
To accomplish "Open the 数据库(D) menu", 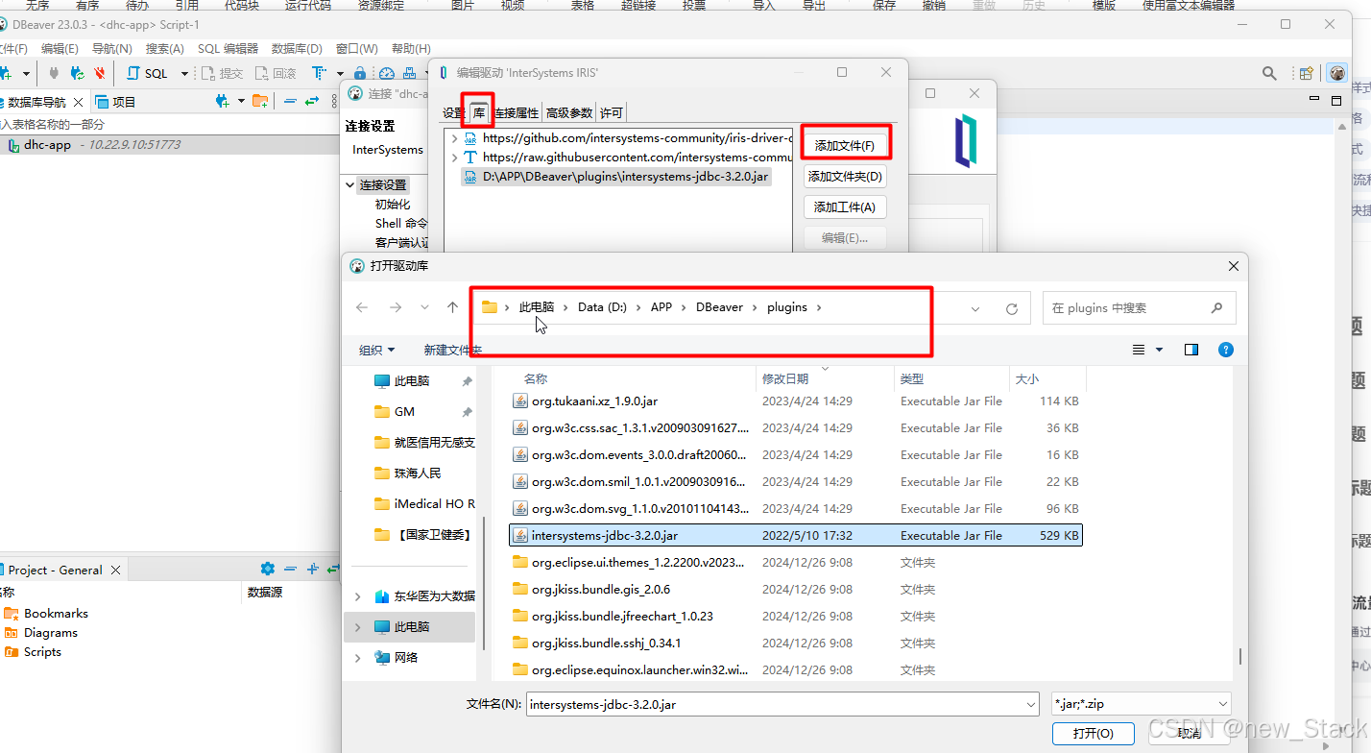I will click(x=297, y=48).
